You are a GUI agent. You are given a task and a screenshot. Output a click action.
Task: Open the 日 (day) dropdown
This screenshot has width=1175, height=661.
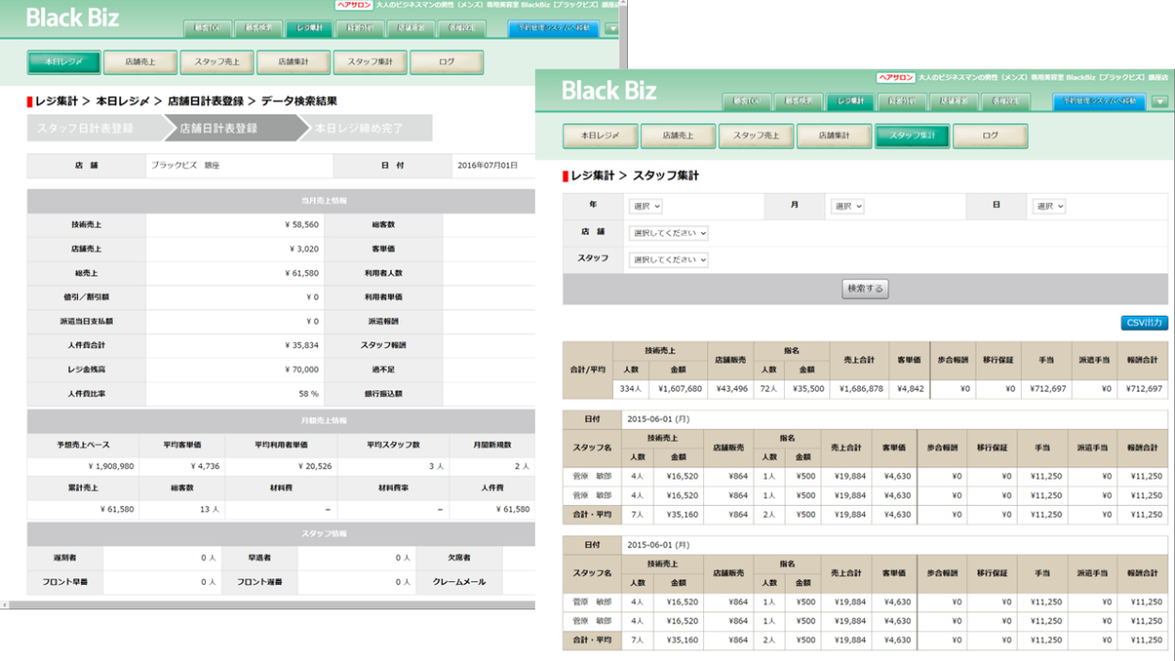(1049, 206)
